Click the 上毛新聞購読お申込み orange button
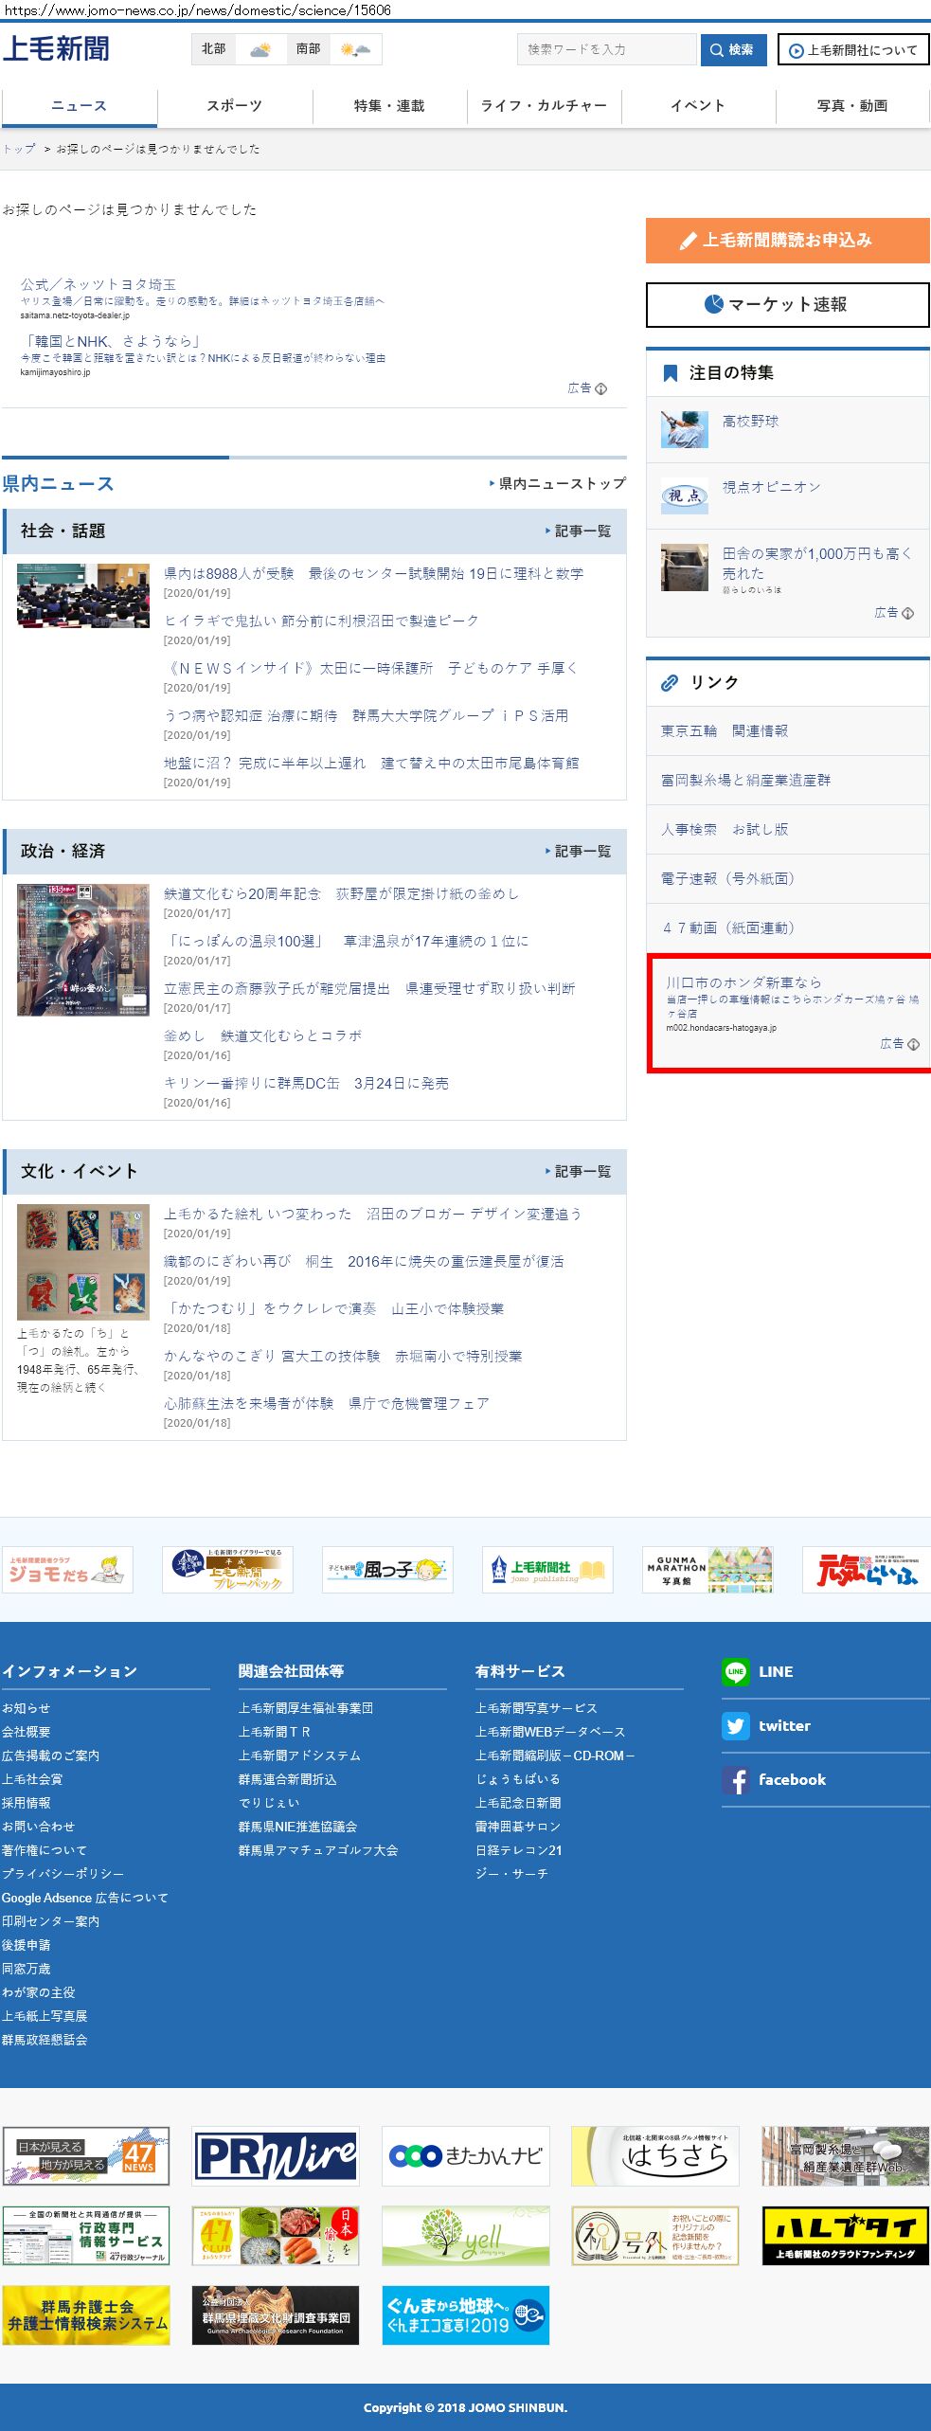Screen dimensions: 931x2431 787,241
